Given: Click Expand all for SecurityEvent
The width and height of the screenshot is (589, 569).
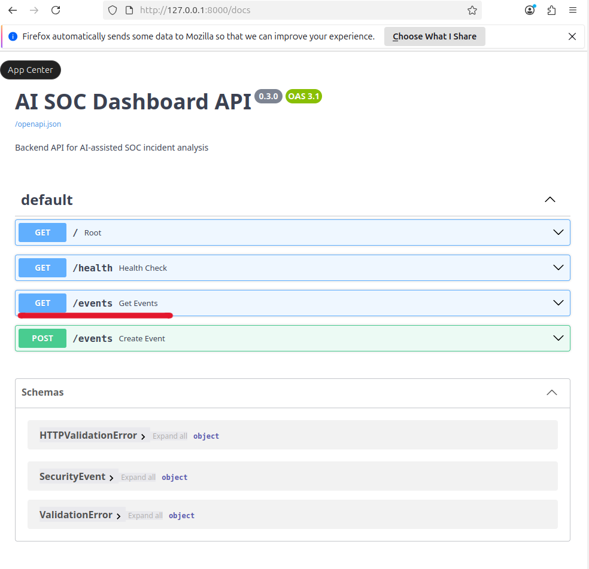Looking at the screenshot, I should (x=138, y=477).
